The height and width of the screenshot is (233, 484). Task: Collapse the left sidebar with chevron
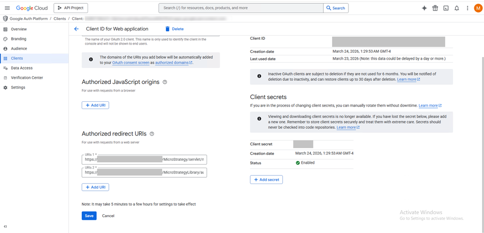pyautogui.click(x=5, y=226)
